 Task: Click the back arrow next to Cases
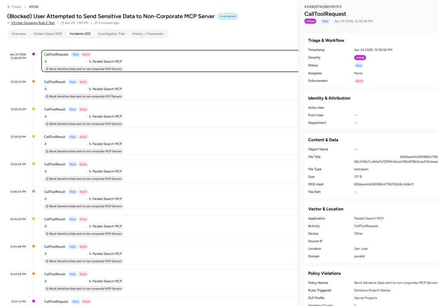tap(9, 7)
